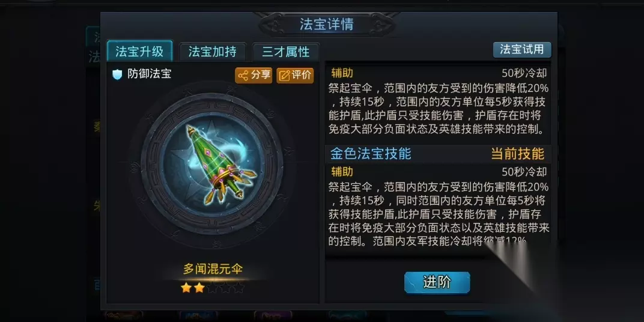Click the blue shield icon beside 防御法宝
644x322 pixels.
[x=118, y=74]
